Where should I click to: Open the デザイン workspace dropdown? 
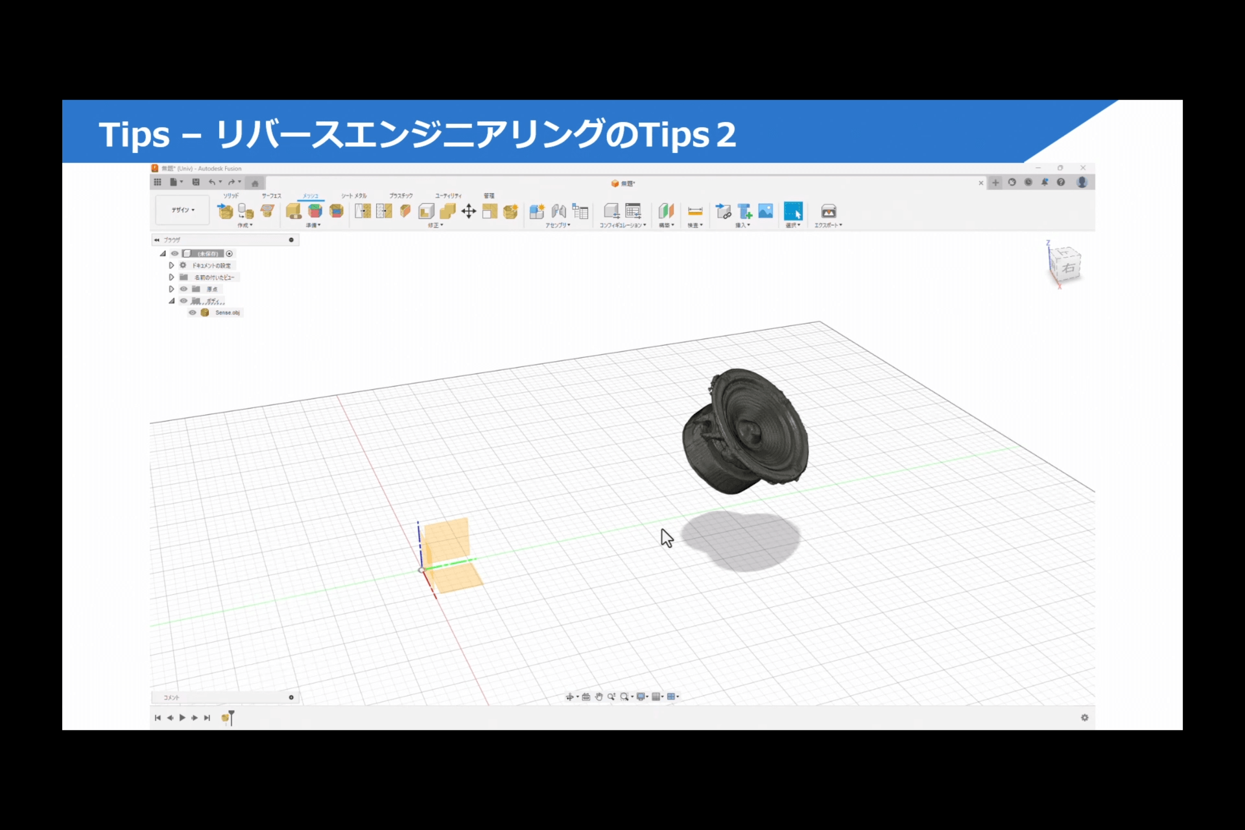(183, 210)
